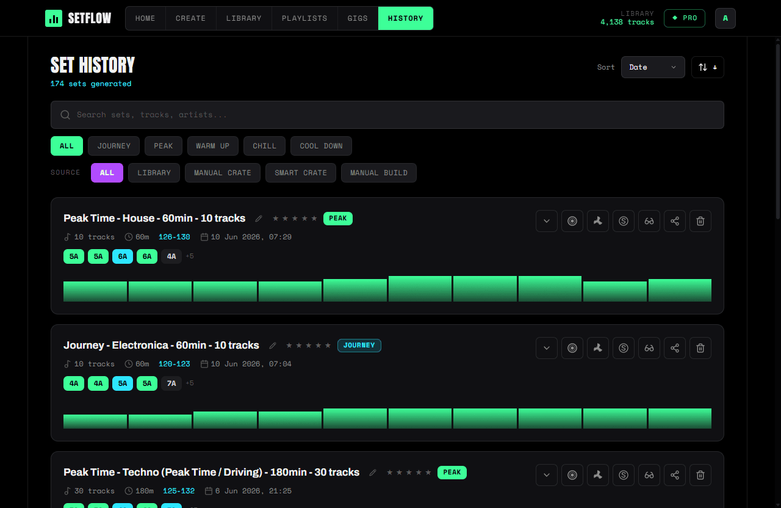
Task: Click the propeller export icon on Peak Time - House
Action: pos(598,221)
